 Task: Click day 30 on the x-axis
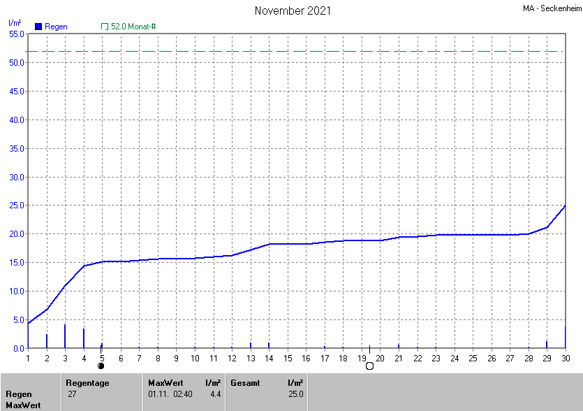coord(564,358)
